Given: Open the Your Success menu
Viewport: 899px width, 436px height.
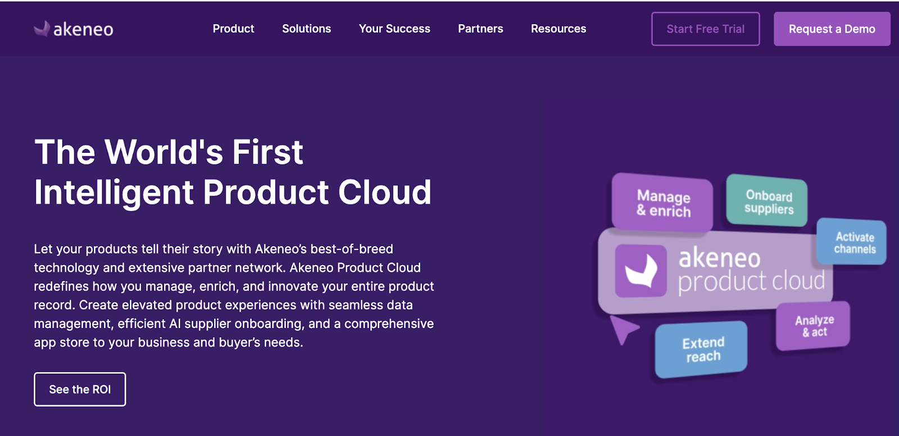Looking at the screenshot, I should click(x=394, y=29).
